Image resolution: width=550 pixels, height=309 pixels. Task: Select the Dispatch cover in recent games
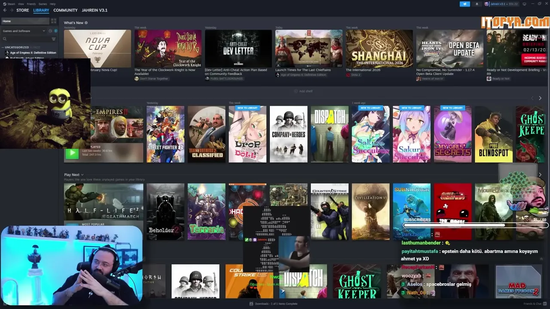[330, 134]
